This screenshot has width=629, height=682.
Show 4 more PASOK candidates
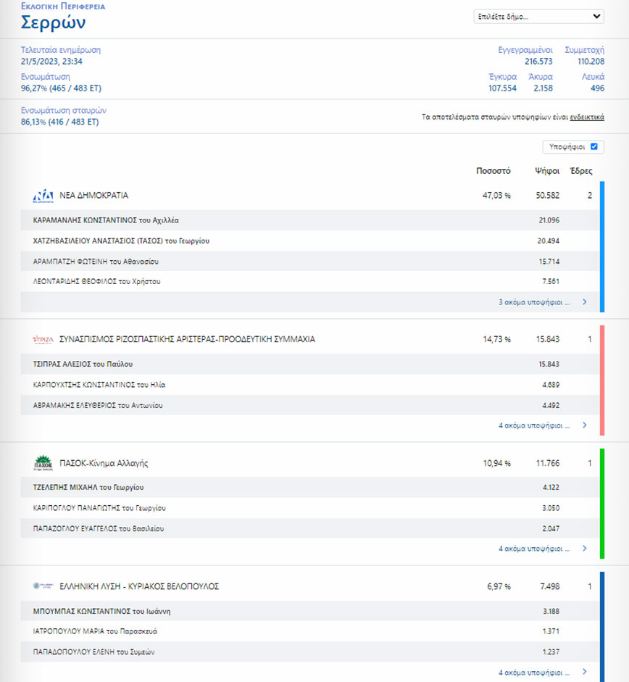click(x=534, y=549)
